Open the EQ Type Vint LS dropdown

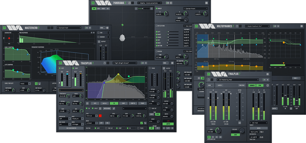[91, 116]
